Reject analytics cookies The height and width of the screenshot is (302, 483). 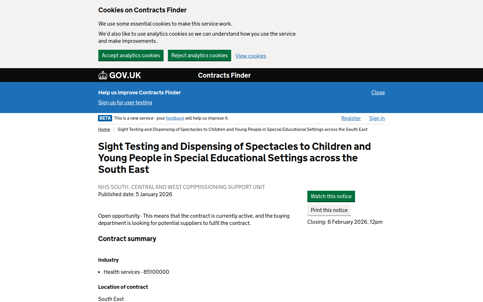(x=199, y=56)
